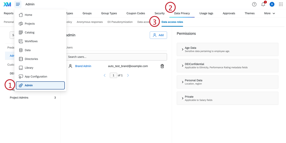The image size is (286, 143).
Task: Expand the Private permission section
Action: tap(183, 98)
